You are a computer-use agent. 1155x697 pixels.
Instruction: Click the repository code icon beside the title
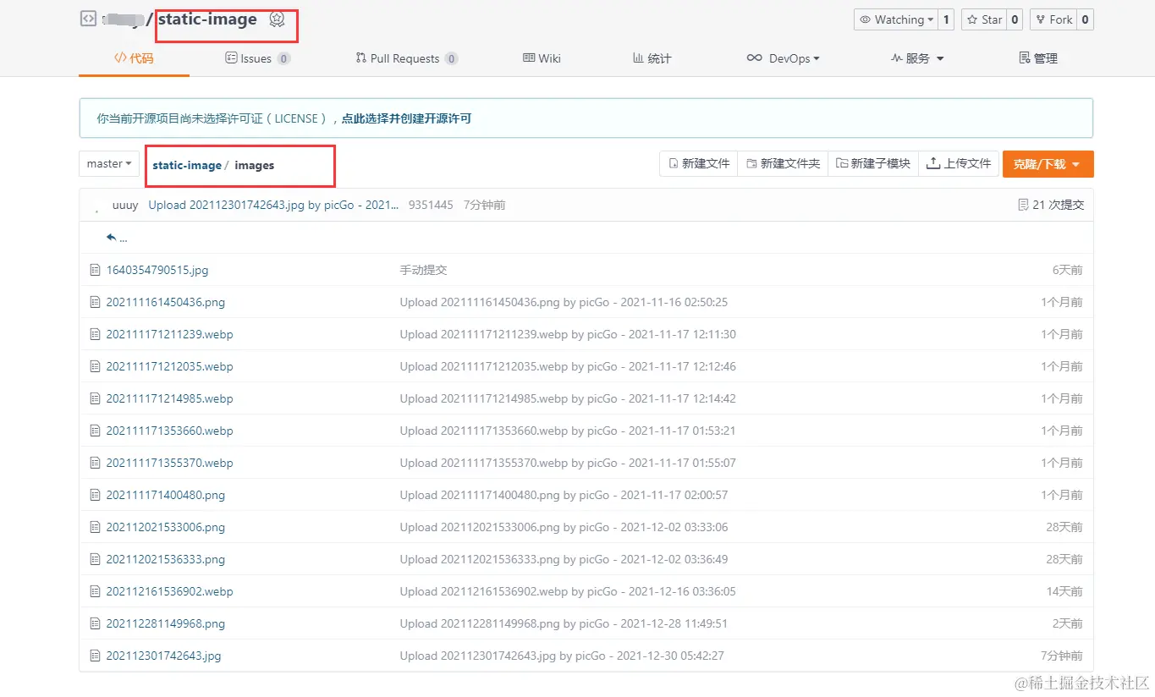pyautogui.click(x=88, y=19)
